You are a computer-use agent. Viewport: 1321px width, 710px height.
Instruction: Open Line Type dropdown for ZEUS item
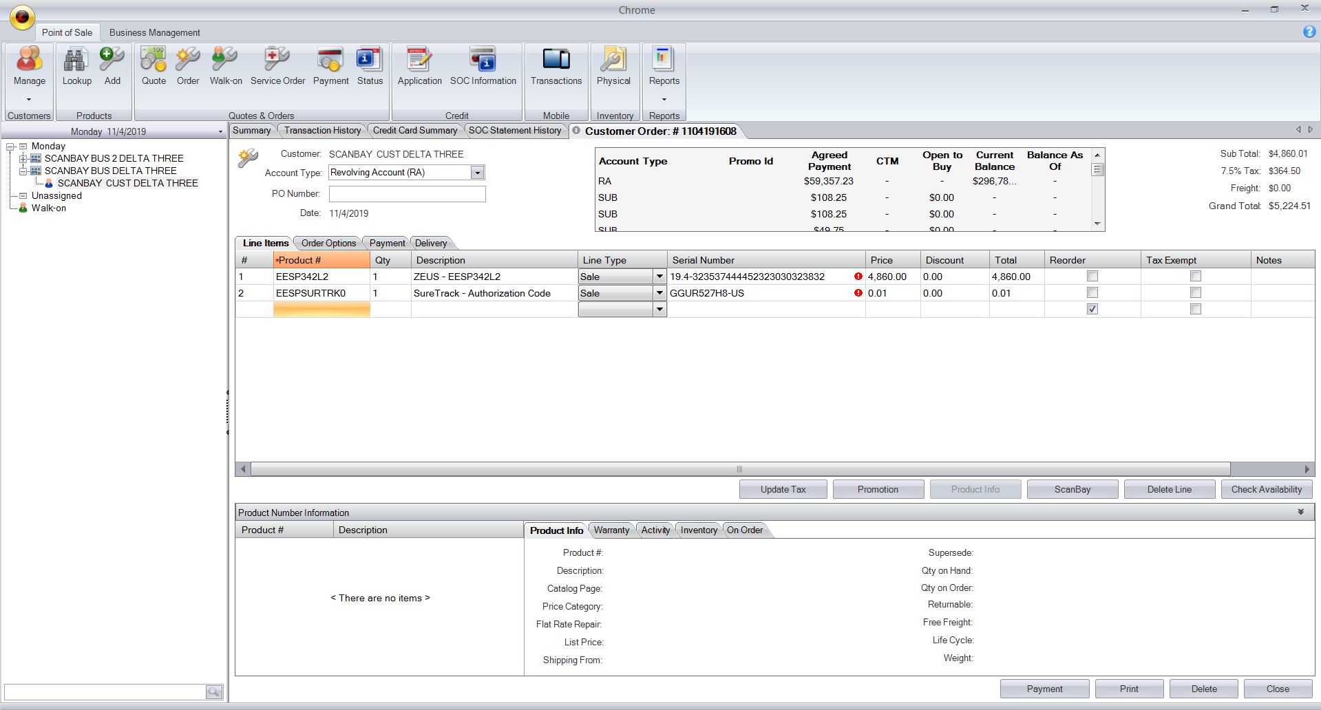[659, 277]
